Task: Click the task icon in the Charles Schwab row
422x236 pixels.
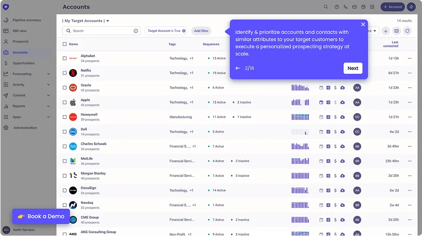Action: click(x=328, y=146)
